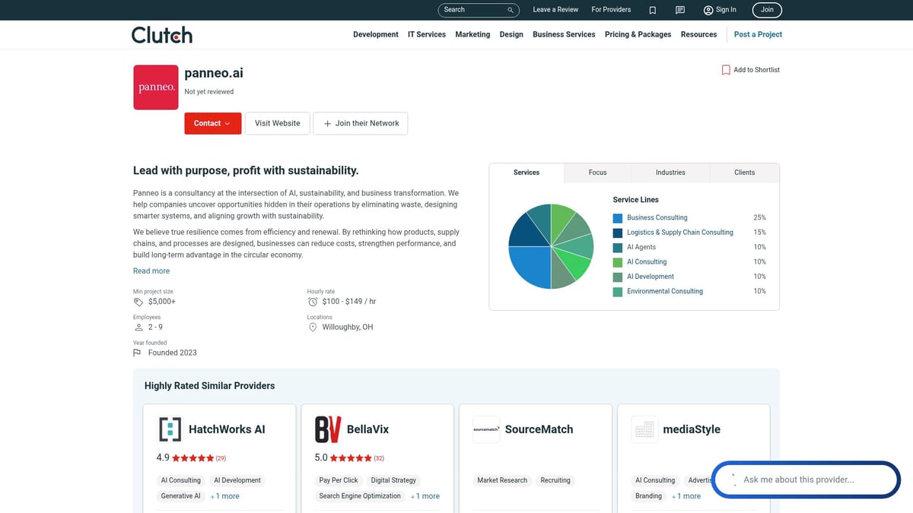
Task: Click Logistics & Supply Chain Consulting link
Action: 680,233
